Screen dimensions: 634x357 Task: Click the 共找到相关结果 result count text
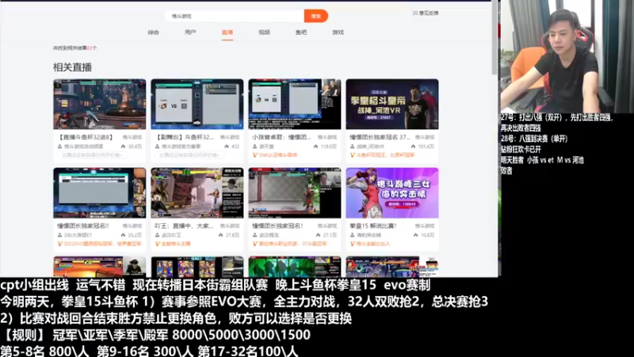click(x=74, y=48)
